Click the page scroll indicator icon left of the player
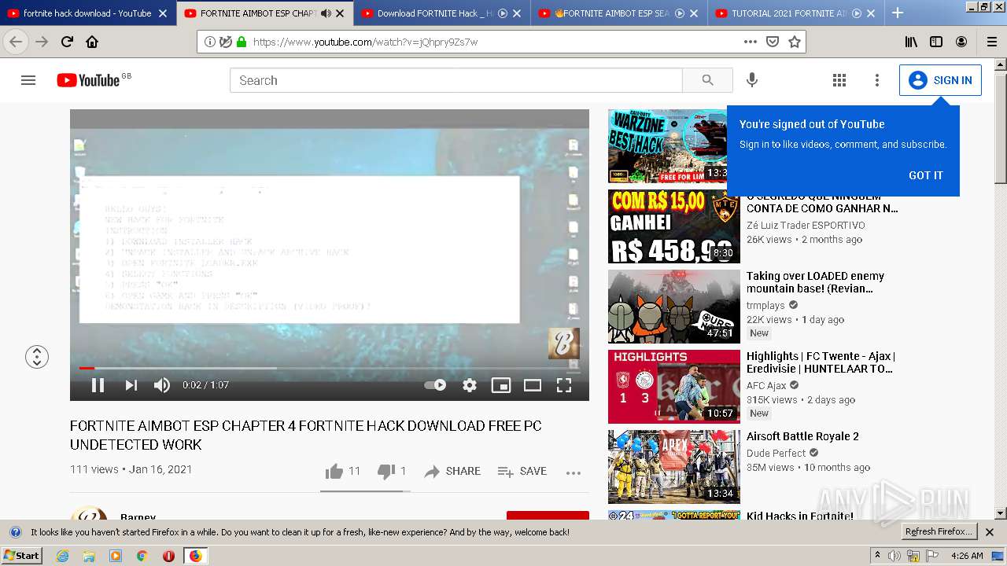This screenshot has width=1007, height=566. tap(37, 357)
